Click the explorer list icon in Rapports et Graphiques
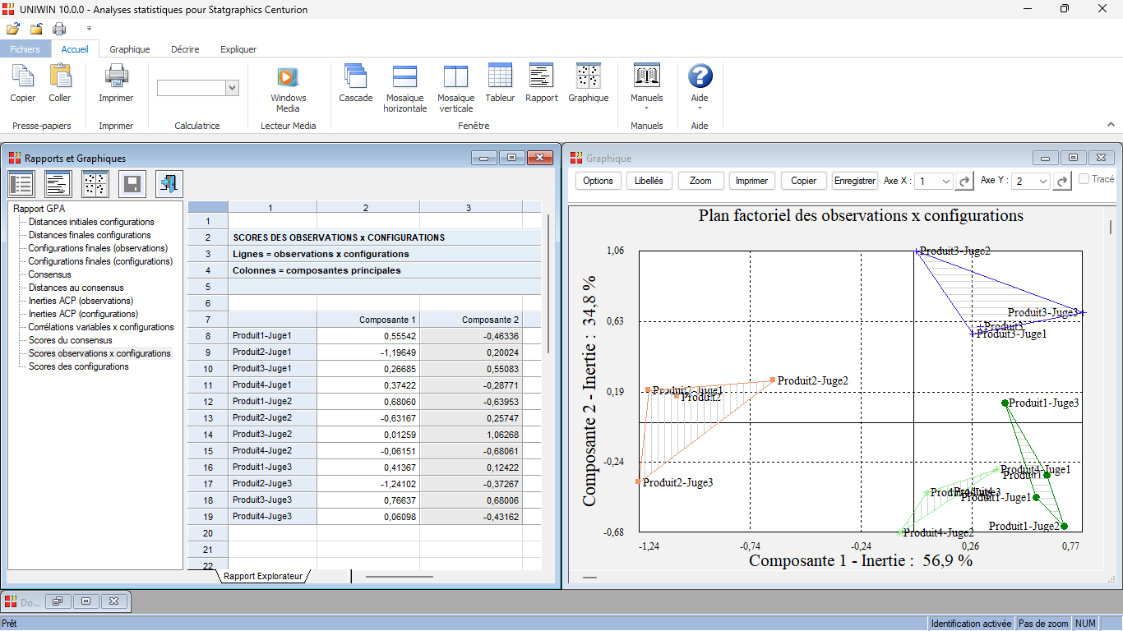1123x631 pixels. click(21, 184)
